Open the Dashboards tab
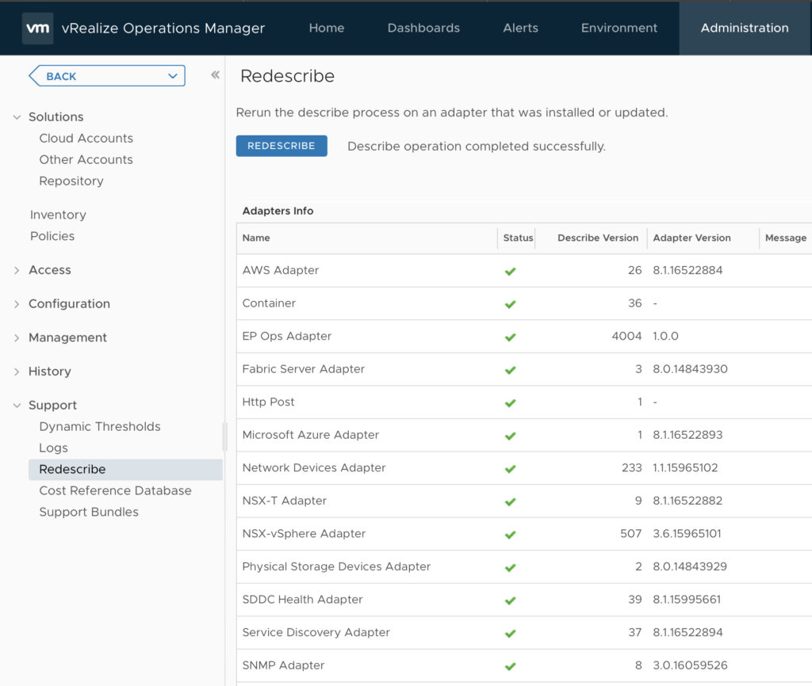This screenshot has width=812, height=686. [x=423, y=28]
